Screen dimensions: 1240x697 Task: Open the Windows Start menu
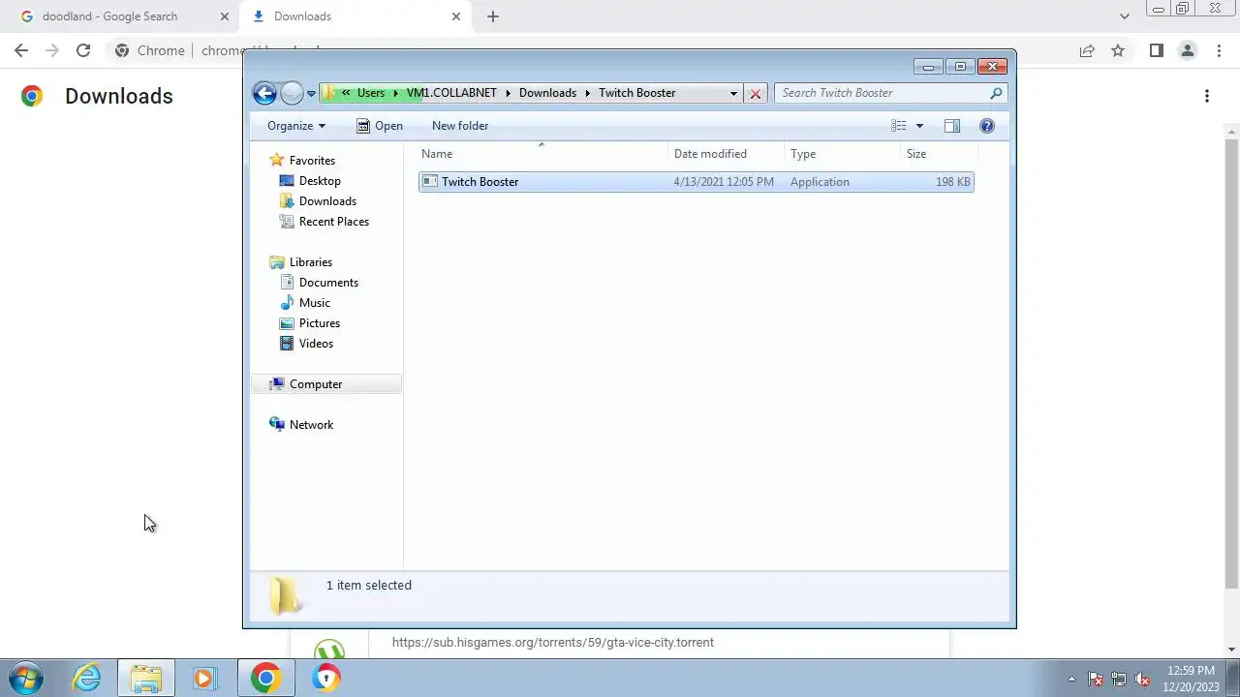tap(26, 678)
